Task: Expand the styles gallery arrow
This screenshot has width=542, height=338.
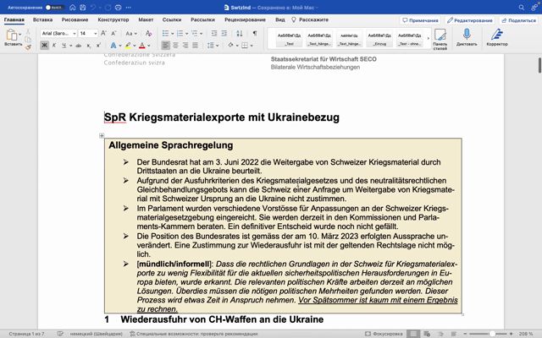Action: (x=429, y=38)
